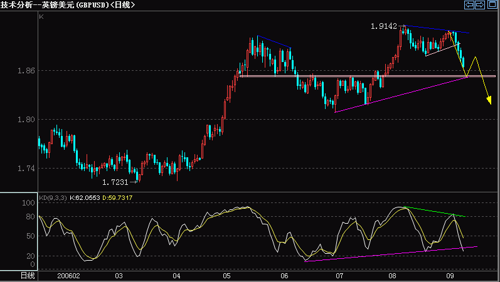Click the left arrow previous icon
The image size is (500, 282).
pyautogui.click(x=469, y=5)
